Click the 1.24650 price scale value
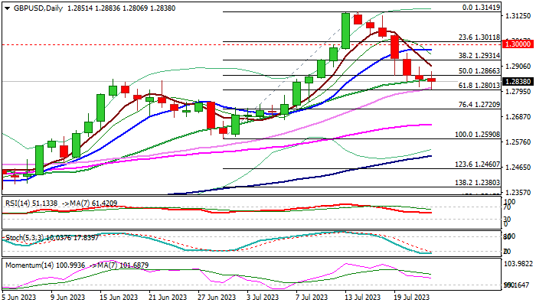536x306 pixels. [518, 168]
